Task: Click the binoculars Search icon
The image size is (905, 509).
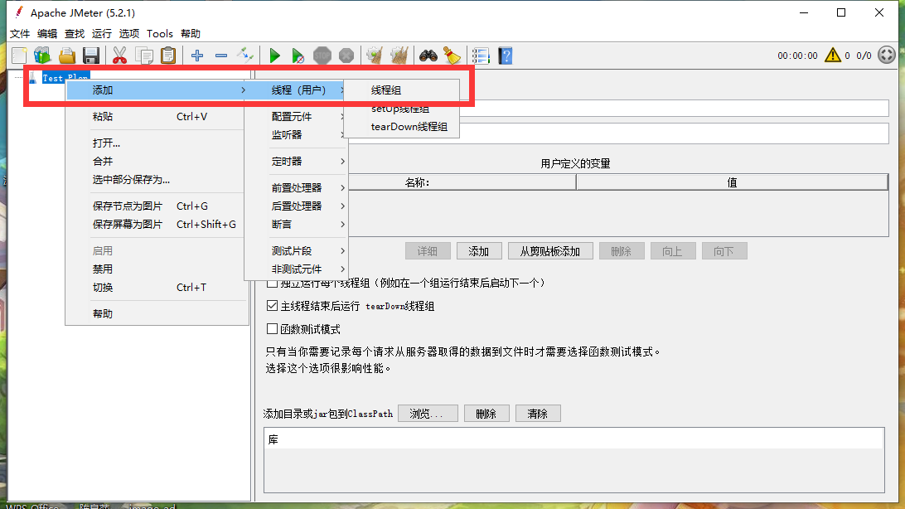Action: point(428,56)
